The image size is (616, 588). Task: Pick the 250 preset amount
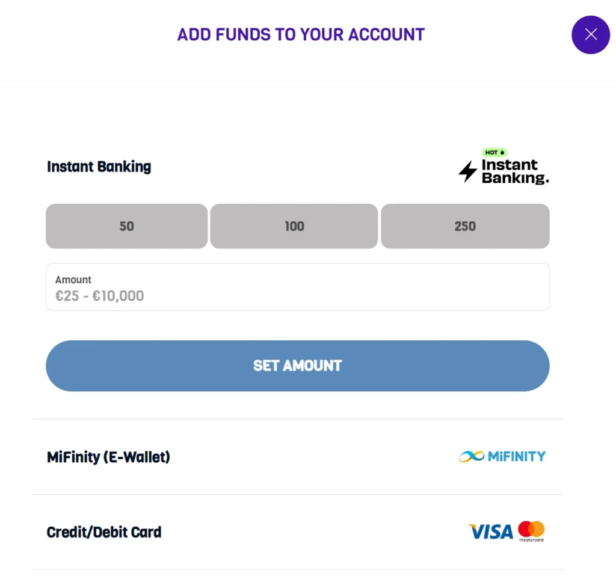pos(465,226)
